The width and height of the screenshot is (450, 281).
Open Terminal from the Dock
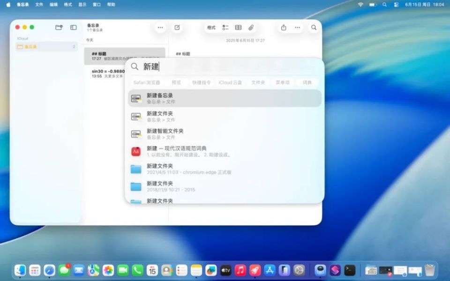click(x=350, y=270)
